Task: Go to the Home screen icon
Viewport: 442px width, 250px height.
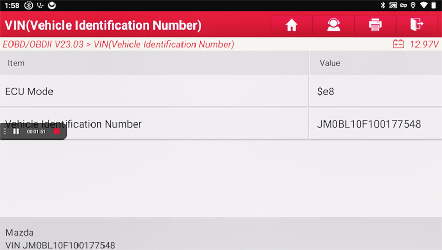Action: tap(291, 25)
